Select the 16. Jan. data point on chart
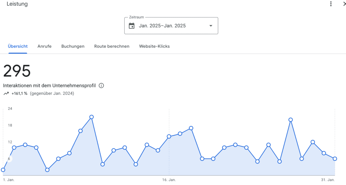 click(169, 136)
